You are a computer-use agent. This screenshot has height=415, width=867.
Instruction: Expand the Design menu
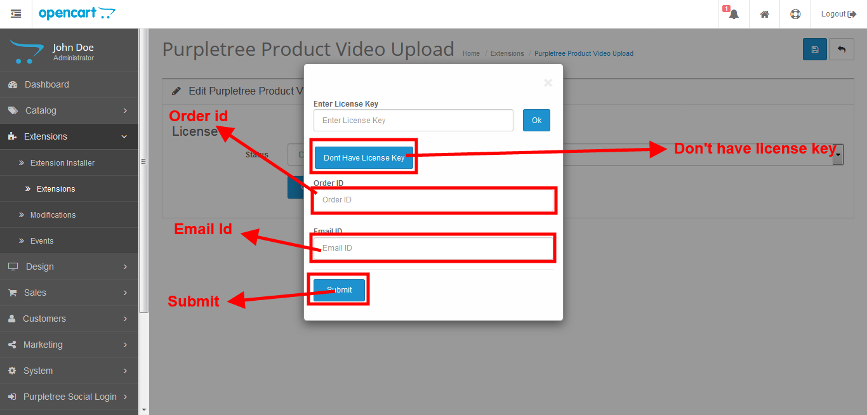tap(69, 267)
